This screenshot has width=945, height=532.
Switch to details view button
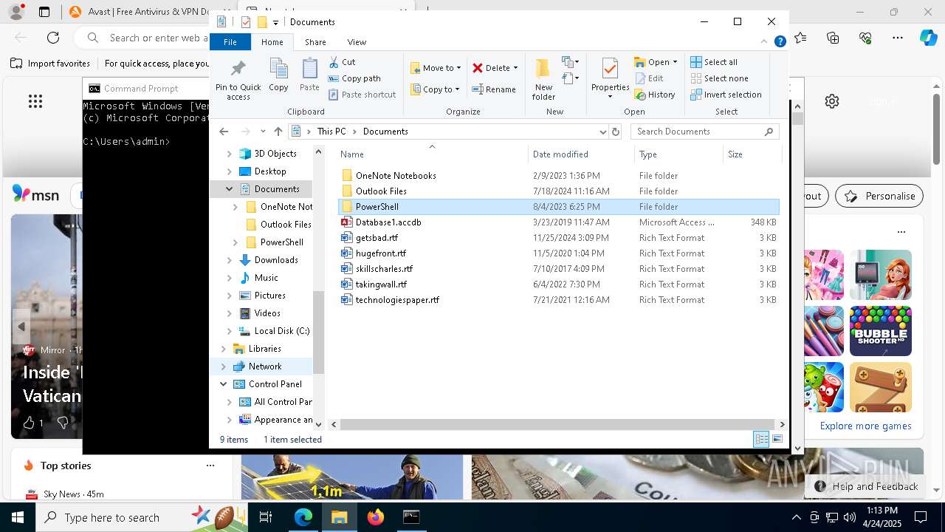[x=761, y=440]
